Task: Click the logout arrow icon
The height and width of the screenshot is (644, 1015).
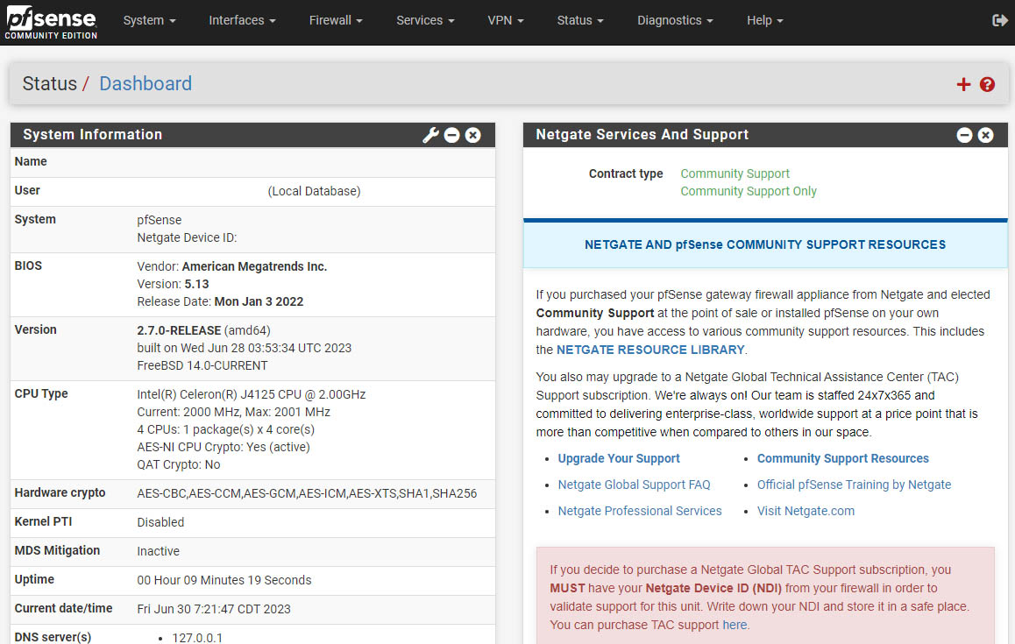Action: [x=999, y=21]
